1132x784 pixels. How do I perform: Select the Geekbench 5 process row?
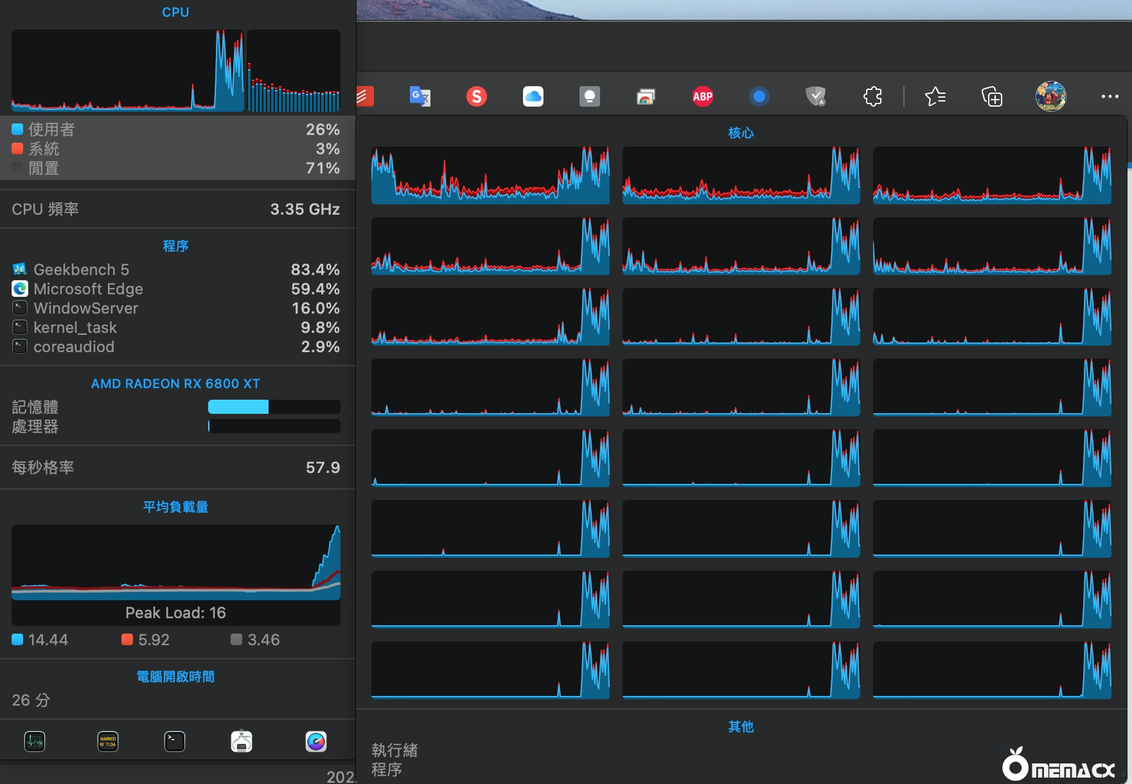tap(175, 269)
